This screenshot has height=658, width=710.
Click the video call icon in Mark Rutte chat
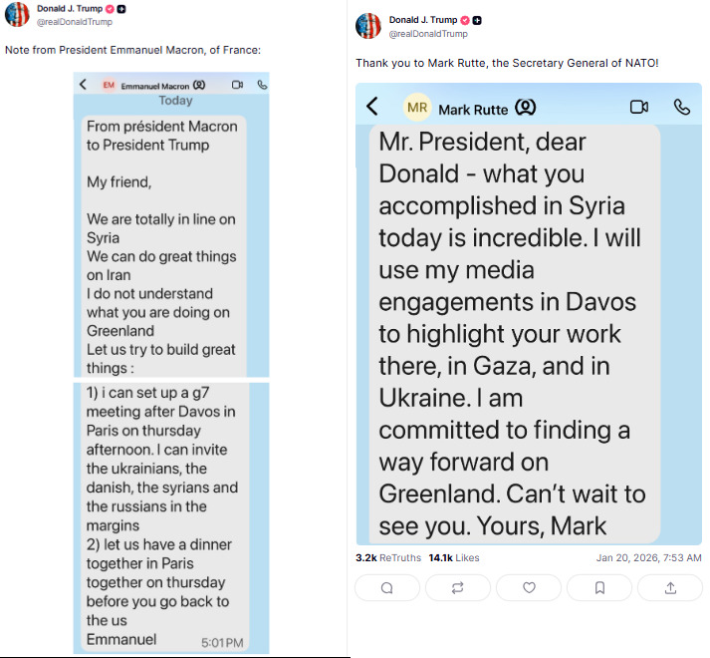[639, 108]
